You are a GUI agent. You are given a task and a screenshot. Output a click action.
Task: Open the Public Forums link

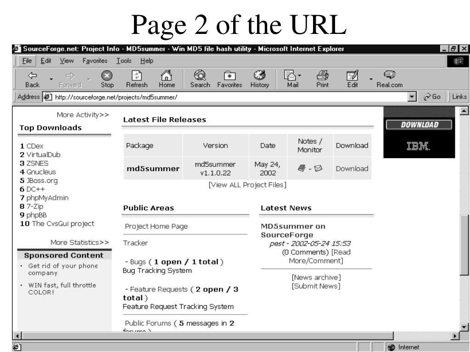pos(148,323)
